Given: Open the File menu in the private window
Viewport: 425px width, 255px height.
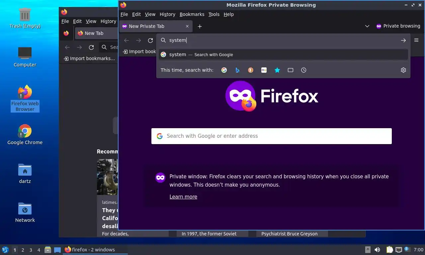Looking at the screenshot, I should [124, 14].
